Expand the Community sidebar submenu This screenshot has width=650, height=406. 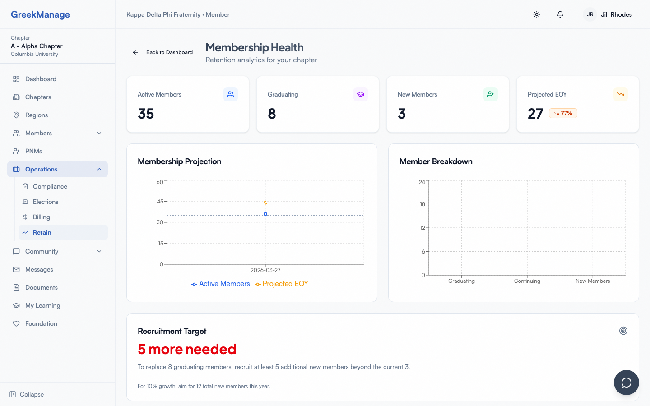pyautogui.click(x=99, y=251)
